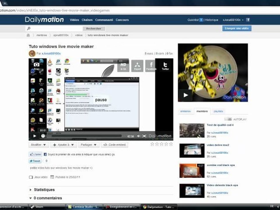Open Steam from the taskbar
This screenshot has width=280, height=210.
(x=47, y=207)
